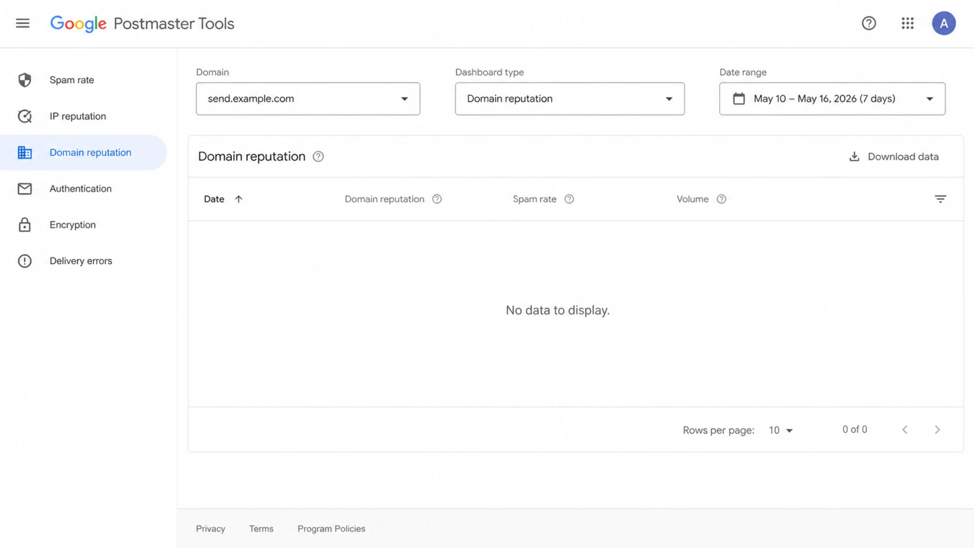Go to previous page of results
The height and width of the screenshot is (548, 974).
905,430
